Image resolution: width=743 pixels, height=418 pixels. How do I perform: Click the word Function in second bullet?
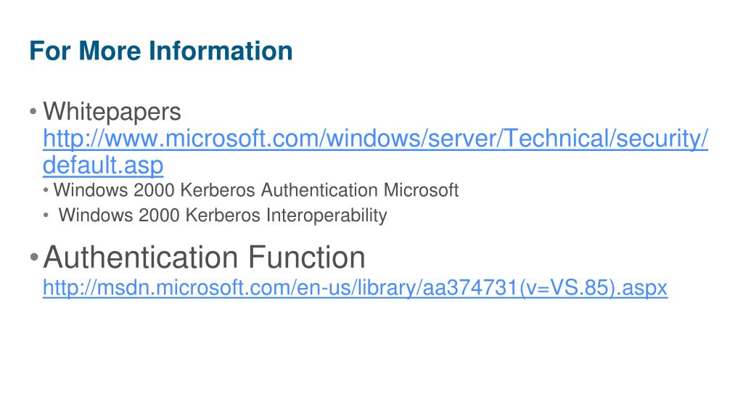(307, 258)
